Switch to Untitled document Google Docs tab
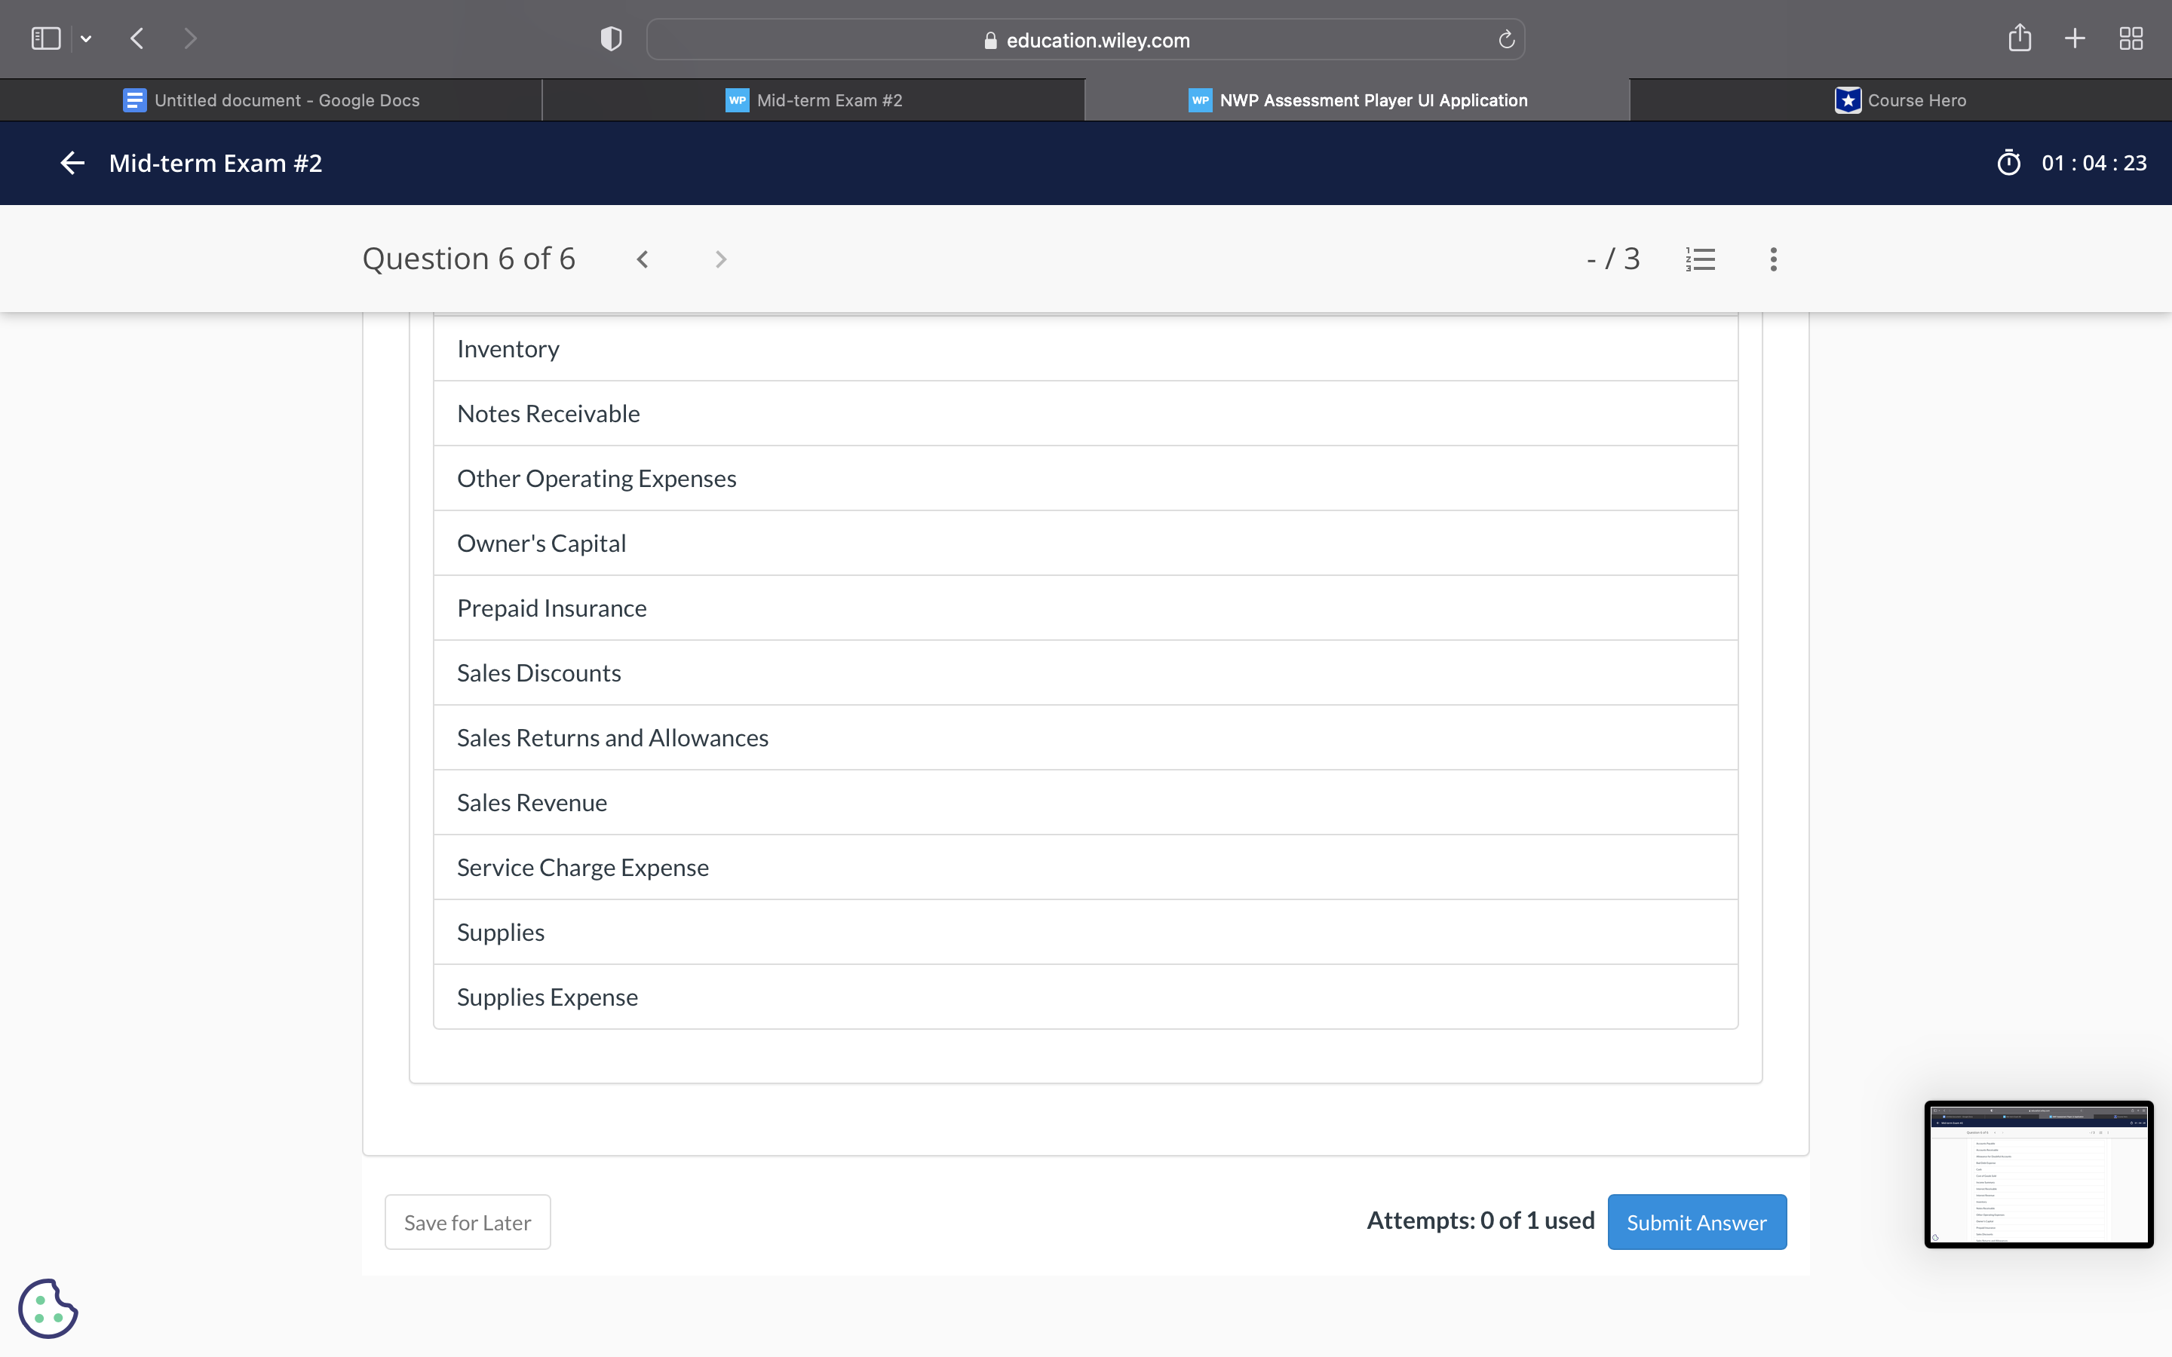This screenshot has width=2172, height=1357. [x=271, y=100]
